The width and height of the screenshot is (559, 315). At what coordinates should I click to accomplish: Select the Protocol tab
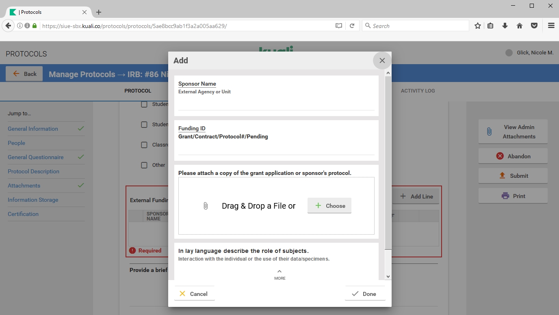[x=138, y=91]
